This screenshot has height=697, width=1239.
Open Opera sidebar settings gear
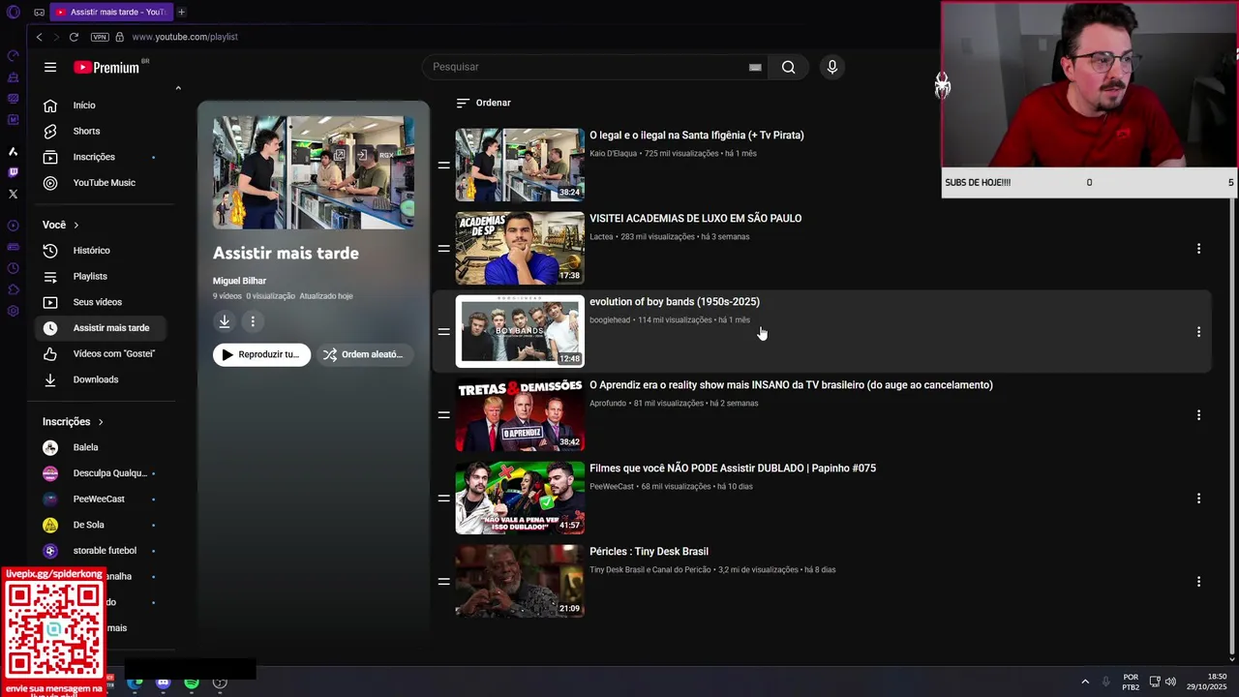[x=13, y=311]
